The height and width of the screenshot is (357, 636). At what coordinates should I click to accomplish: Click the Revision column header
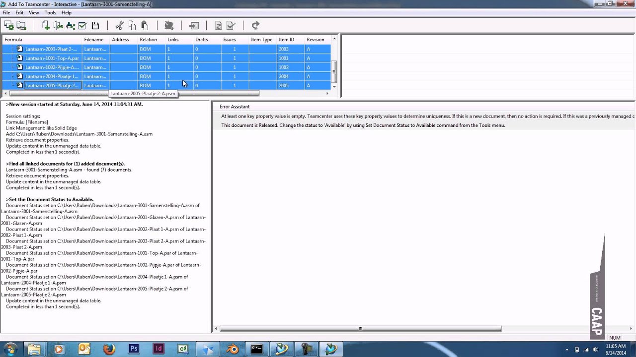click(x=318, y=40)
